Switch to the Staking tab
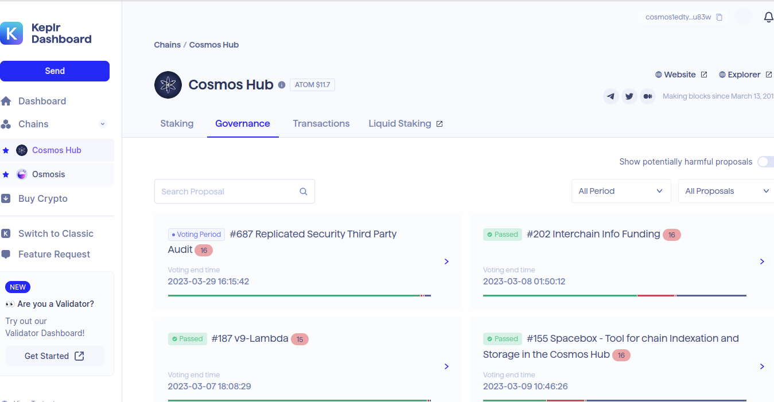 177,123
